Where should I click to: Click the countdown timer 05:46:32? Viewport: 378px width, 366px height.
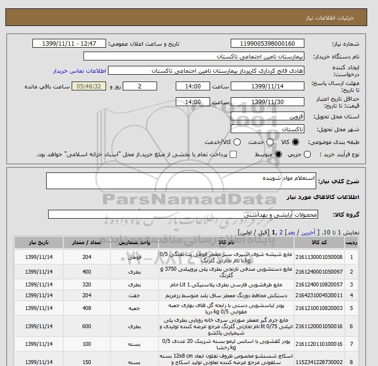coord(89,86)
